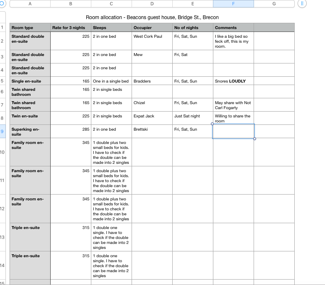This screenshot has width=325, height=285.
Task: Select the 'Bradders' occupier cell
Action: click(x=152, y=81)
